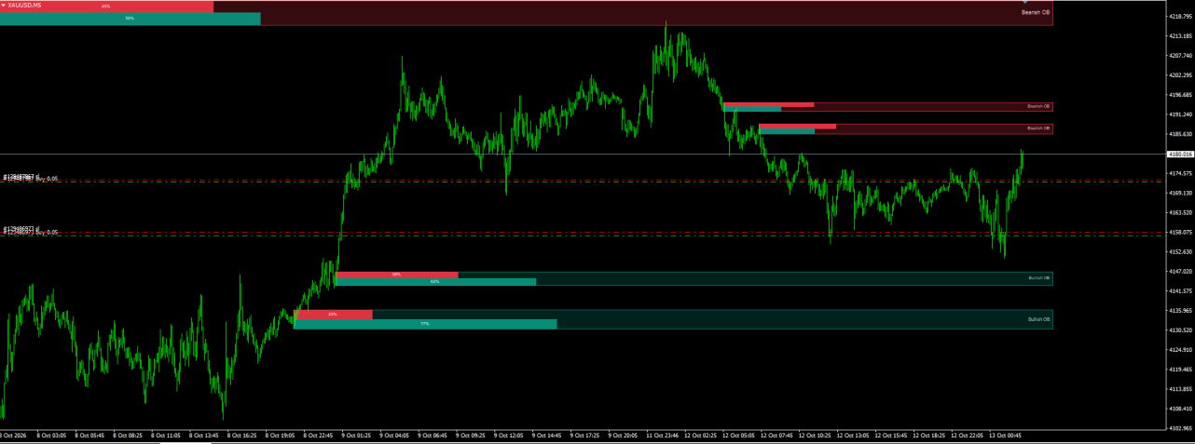Select the Bearish OB label near 4185.630
The width and height of the screenshot is (1195, 444).
tap(1038, 128)
